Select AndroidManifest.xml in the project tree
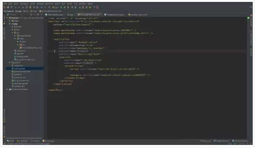Screen dimensions: 255x148 tap(30, 48)
